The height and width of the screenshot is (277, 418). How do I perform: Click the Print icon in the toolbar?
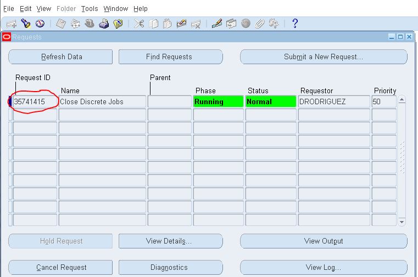[x=103, y=24]
